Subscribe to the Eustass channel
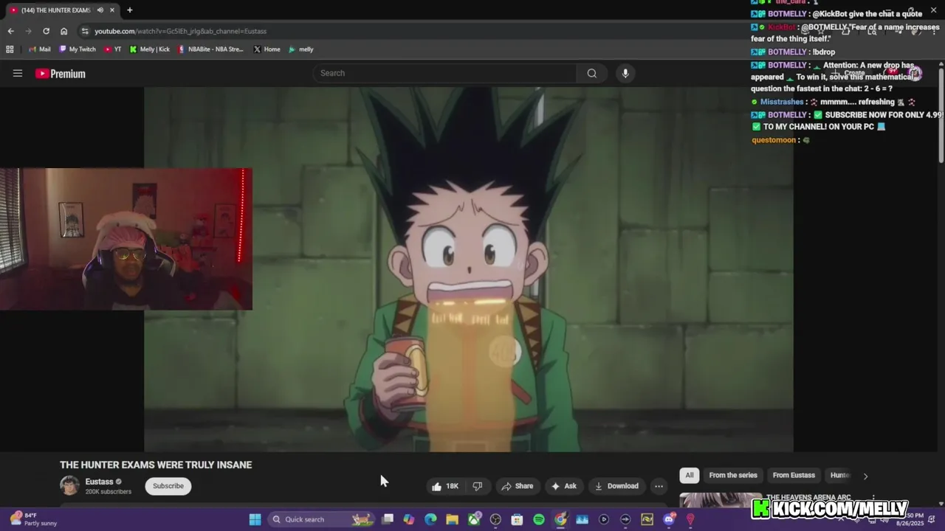This screenshot has height=531, width=945. [x=168, y=486]
